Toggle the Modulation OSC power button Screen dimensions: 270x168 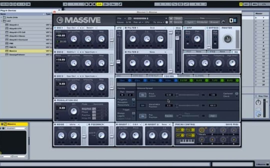click(x=55, y=100)
